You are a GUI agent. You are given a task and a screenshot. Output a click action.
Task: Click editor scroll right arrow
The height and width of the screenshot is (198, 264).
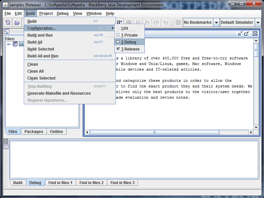click(x=251, y=132)
